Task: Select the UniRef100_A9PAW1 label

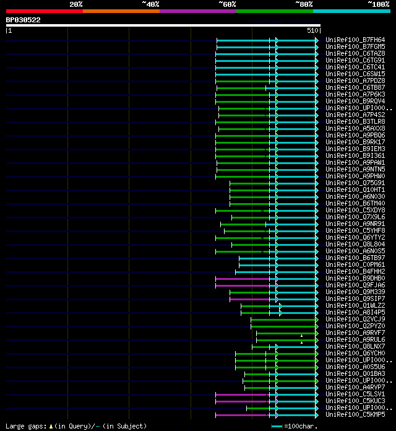Action: click(x=355, y=162)
